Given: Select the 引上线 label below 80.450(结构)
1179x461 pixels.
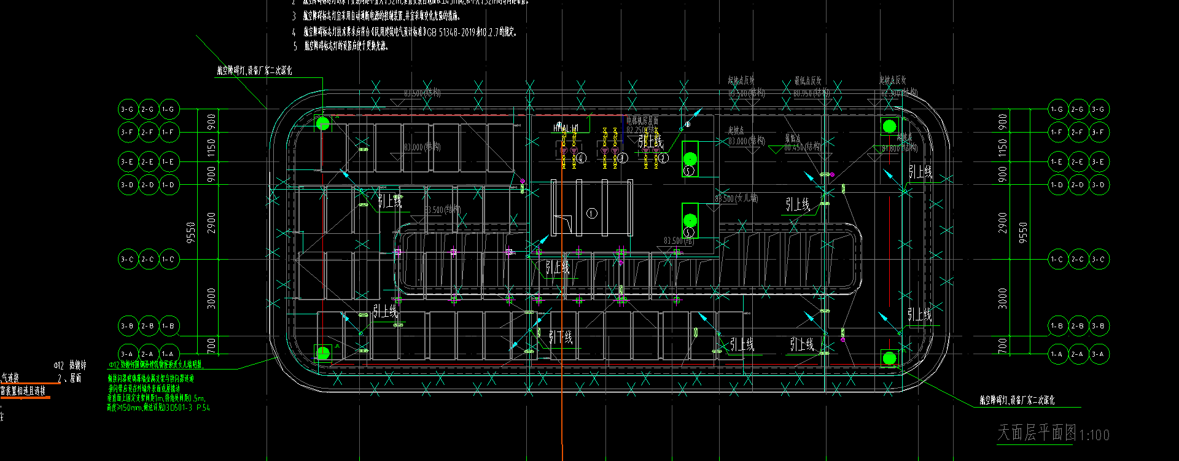Looking at the screenshot, I should click(x=798, y=204).
